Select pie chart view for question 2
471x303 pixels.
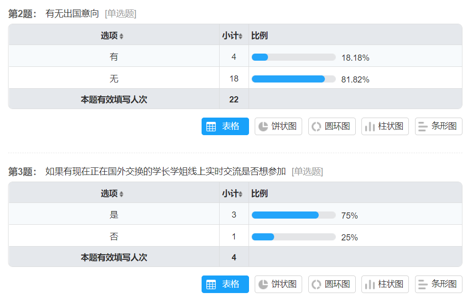[x=278, y=127]
